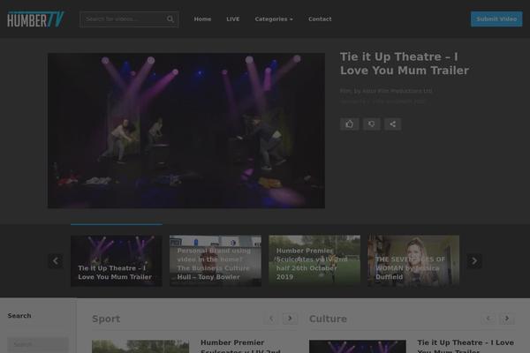Focus the header video search field

point(124,19)
